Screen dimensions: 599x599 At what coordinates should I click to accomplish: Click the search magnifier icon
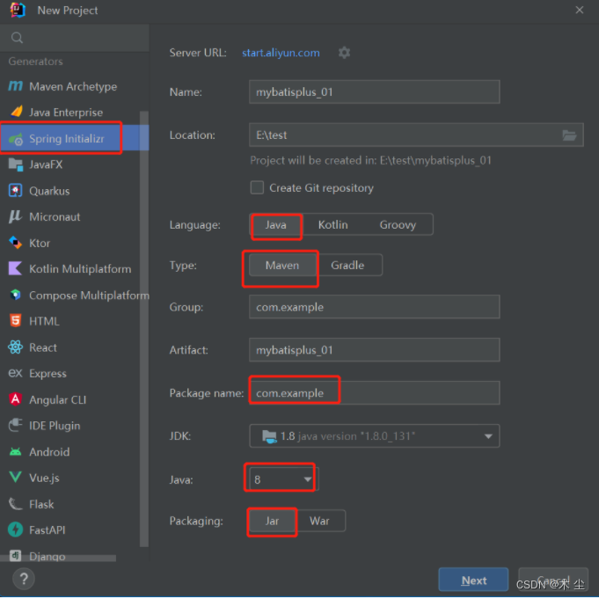click(x=17, y=38)
